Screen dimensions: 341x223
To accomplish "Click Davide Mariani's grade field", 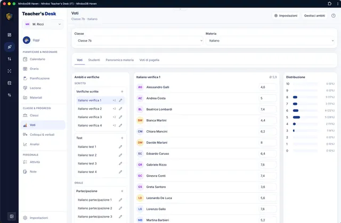I will click(267, 143).
